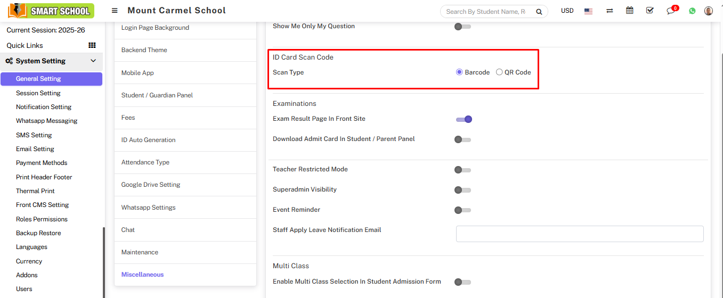723x298 pixels.
Task: Open the Backend Theme settings tab
Action: [144, 50]
